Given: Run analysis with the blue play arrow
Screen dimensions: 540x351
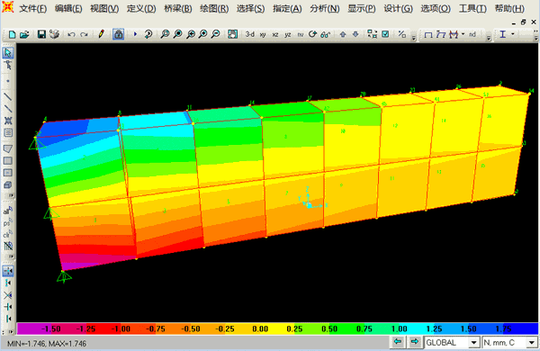Looking at the screenshot, I should 135,34.
